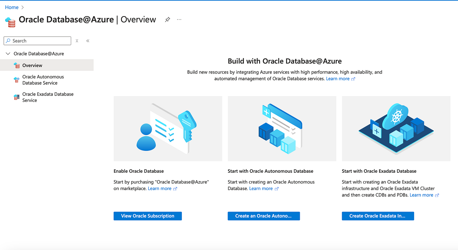Click inside the sidebar Search input field

pos(37,40)
